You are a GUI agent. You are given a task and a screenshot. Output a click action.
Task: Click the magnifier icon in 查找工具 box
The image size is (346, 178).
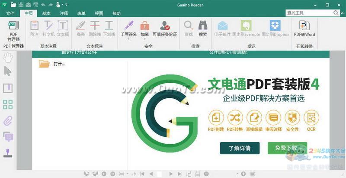[x=336, y=13]
